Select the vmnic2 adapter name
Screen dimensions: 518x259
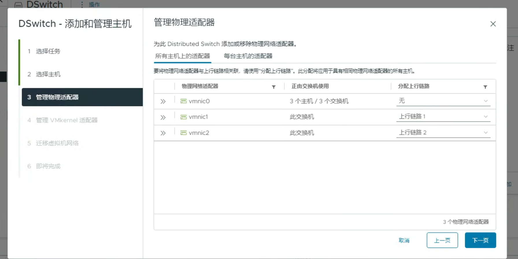coord(199,133)
